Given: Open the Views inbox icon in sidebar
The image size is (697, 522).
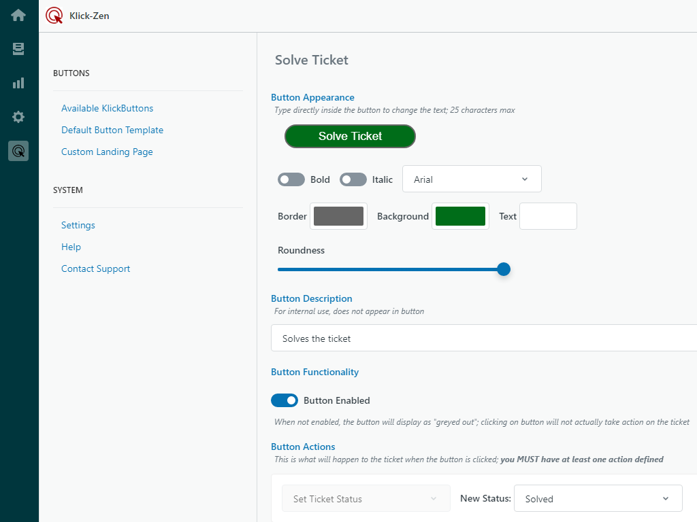Looking at the screenshot, I should coord(18,49).
